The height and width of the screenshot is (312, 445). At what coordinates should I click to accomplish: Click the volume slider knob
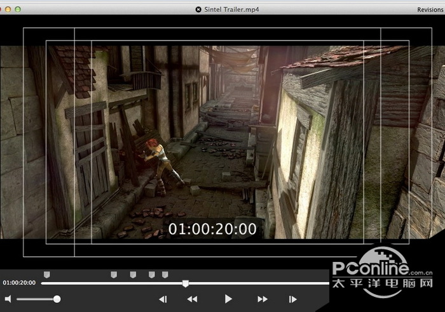(57, 299)
